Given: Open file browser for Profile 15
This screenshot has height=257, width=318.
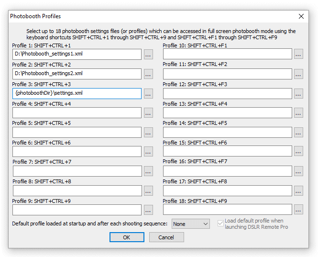Looking at the screenshot, I should click(298, 152).
